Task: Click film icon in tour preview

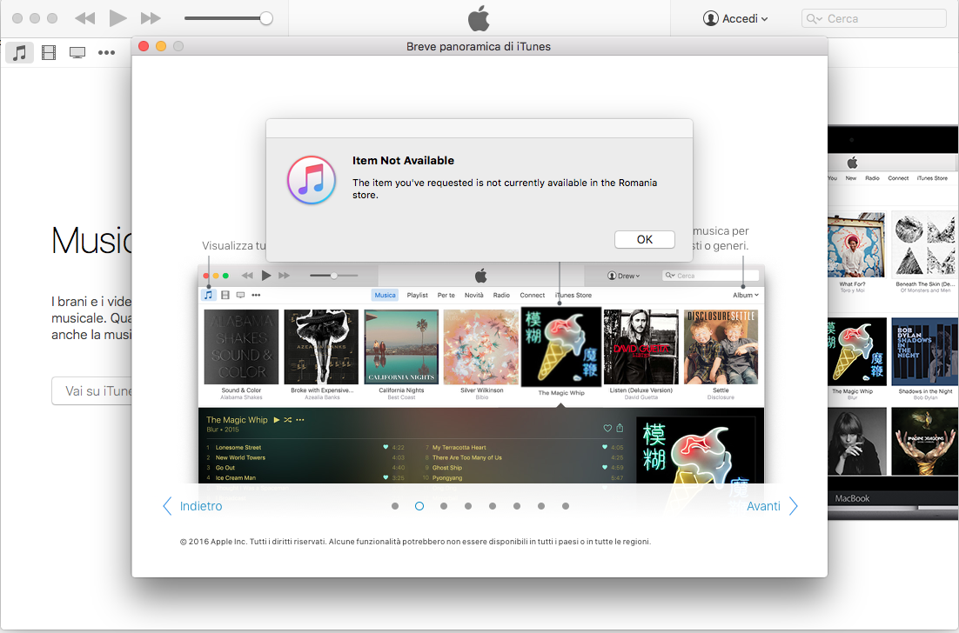Action: [x=225, y=295]
